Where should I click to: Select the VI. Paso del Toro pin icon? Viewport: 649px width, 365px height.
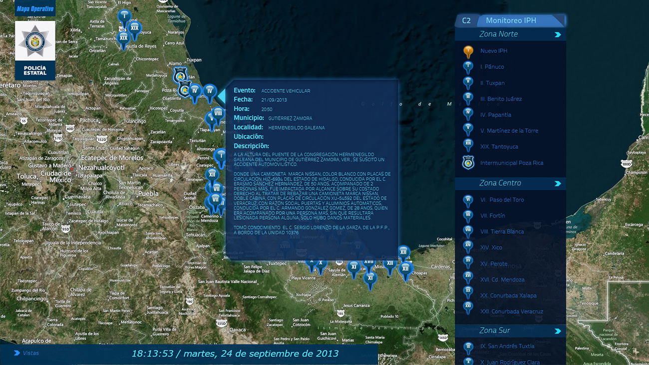(x=468, y=200)
